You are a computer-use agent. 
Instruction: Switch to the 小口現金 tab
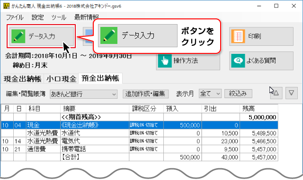[61, 79]
